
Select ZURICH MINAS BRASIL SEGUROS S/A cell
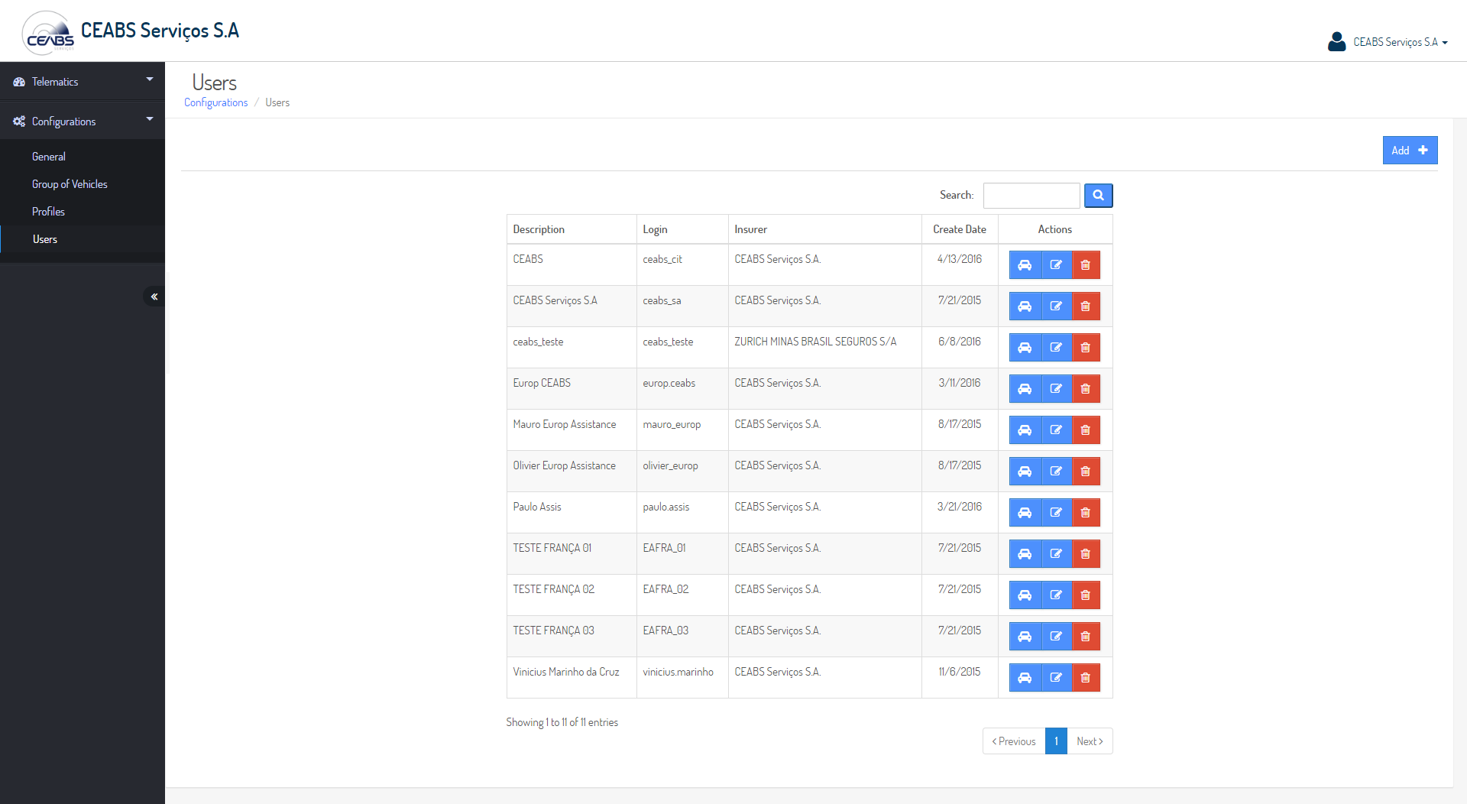(x=825, y=348)
